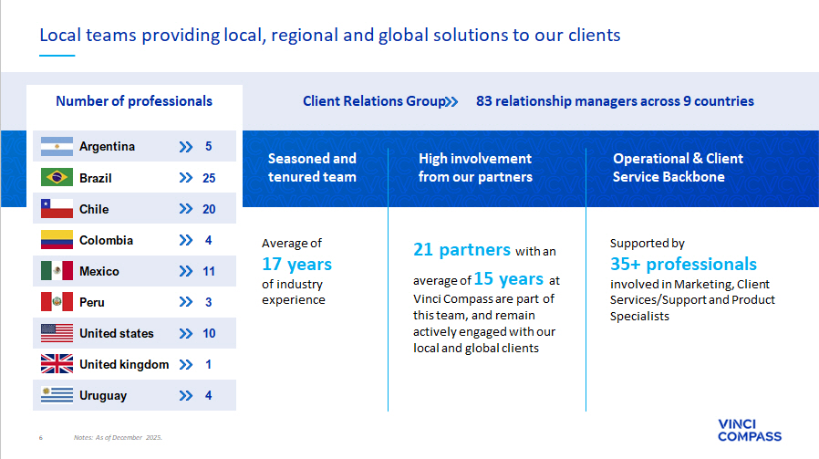Viewport: 819px width, 459px height.
Task: Select the Seasoned and tenured team header
Action: pos(312,167)
